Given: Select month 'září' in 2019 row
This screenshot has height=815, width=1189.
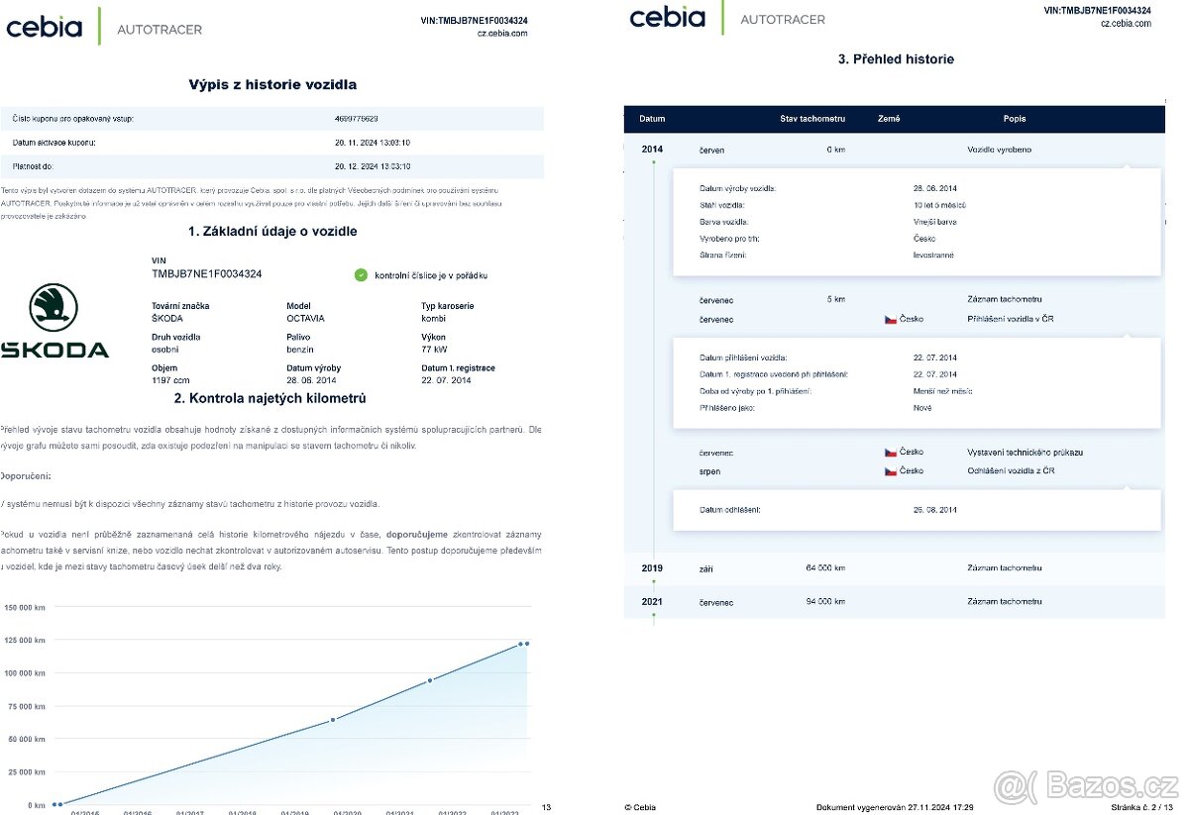Looking at the screenshot, I should [708, 568].
